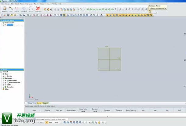The height and width of the screenshot is (126, 186).
Task: Click the RMS column header
Action: click(x=179, y=110)
